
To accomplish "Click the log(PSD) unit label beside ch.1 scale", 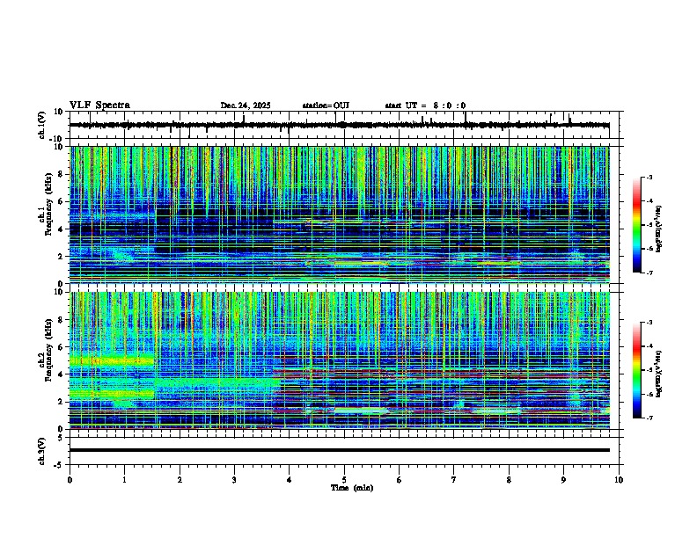I will coord(659,229).
